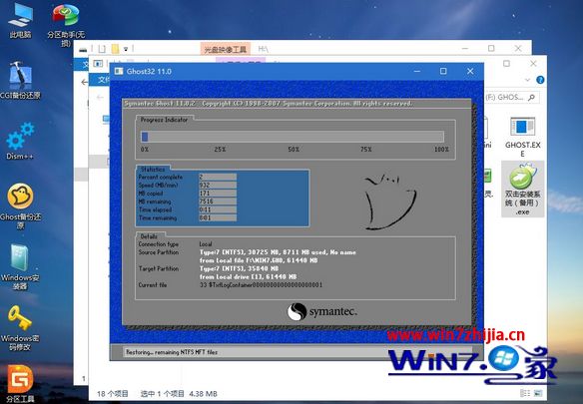Switch to large icons view in the status bar
Image resolution: width=583 pixels, height=404 pixels.
pyautogui.click(x=538, y=393)
